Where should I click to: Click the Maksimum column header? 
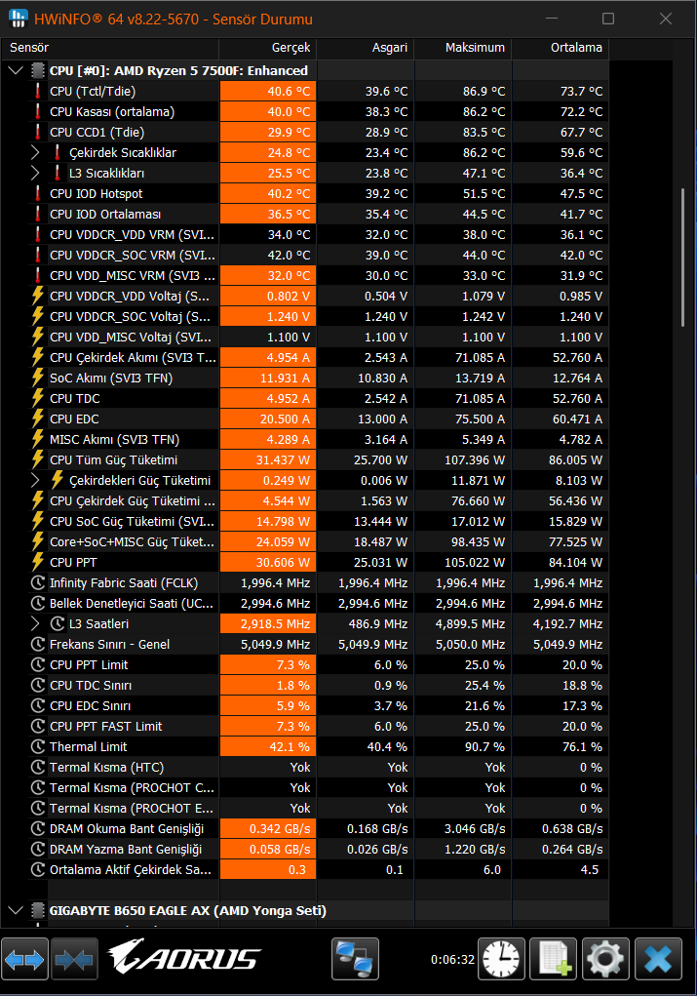(463, 48)
